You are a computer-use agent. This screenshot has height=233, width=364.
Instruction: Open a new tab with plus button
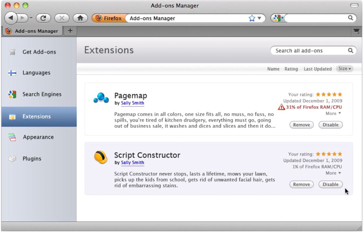click(x=70, y=31)
